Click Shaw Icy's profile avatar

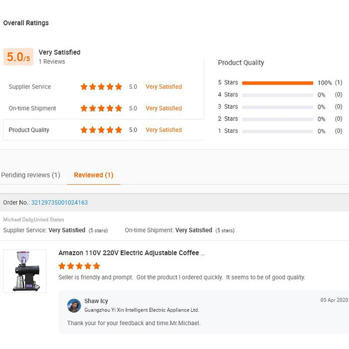74,305
